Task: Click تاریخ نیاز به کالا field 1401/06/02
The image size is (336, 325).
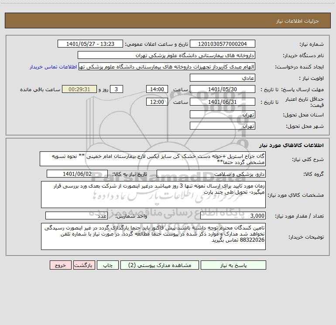Action: 77,174
